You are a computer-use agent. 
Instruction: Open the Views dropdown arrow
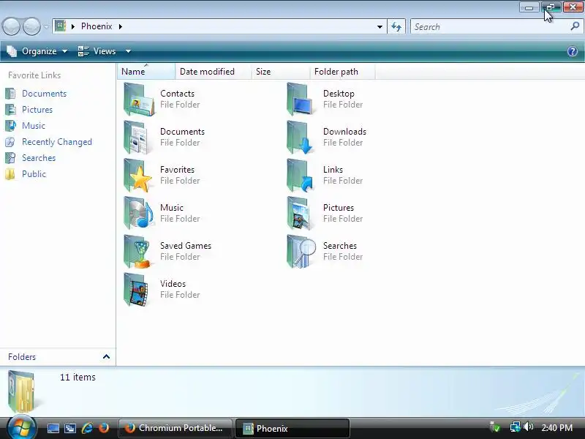[128, 51]
